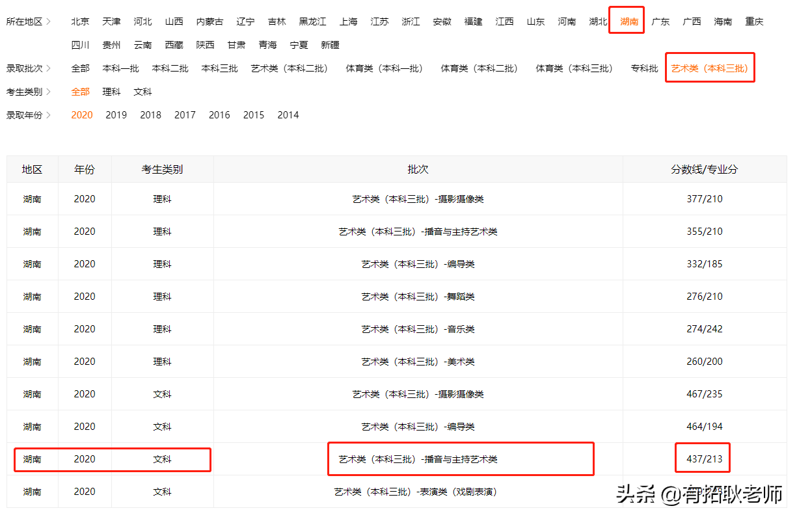Select the 艺术类（本科二批） batch filter
Image resolution: width=797 pixels, height=519 pixels.
(289, 68)
